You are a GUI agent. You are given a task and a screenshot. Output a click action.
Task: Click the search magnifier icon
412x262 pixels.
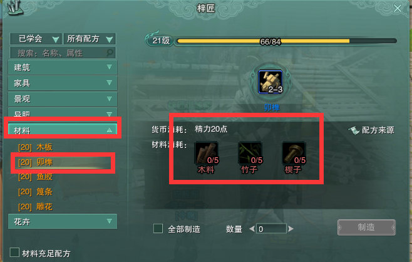(x=110, y=53)
